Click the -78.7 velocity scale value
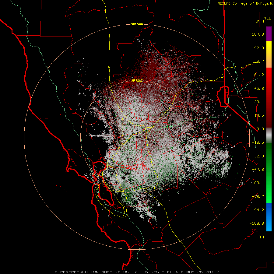This screenshot has width=274, height=274. 258,197
